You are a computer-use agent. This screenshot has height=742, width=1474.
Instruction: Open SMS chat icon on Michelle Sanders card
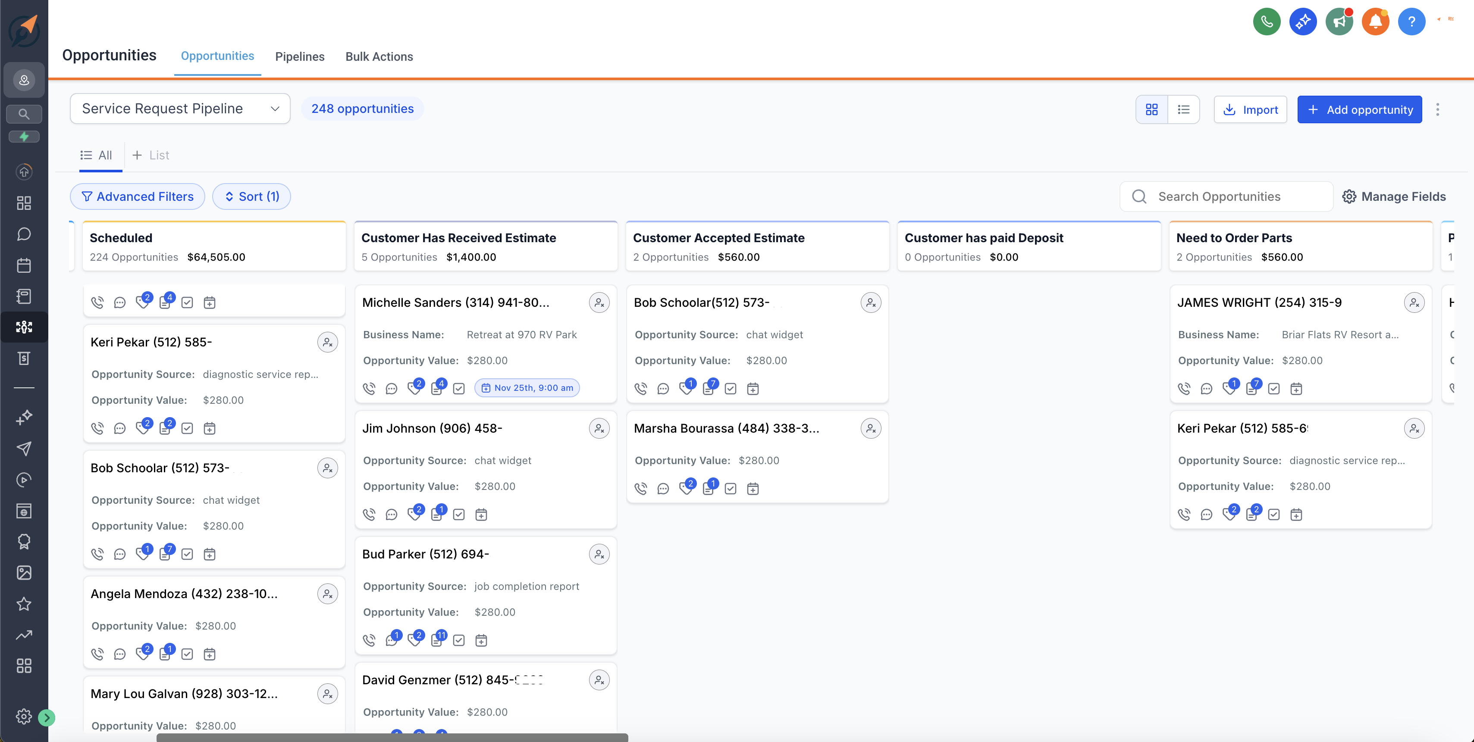(392, 387)
